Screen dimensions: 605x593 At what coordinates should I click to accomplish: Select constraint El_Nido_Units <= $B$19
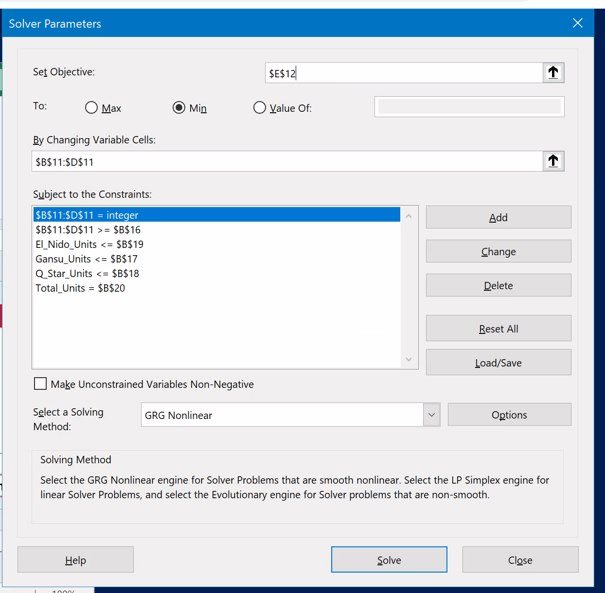(x=217, y=244)
